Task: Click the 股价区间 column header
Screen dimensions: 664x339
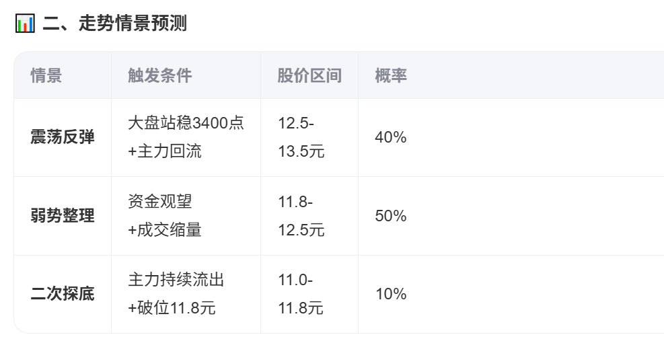Action: pos(309,75)
